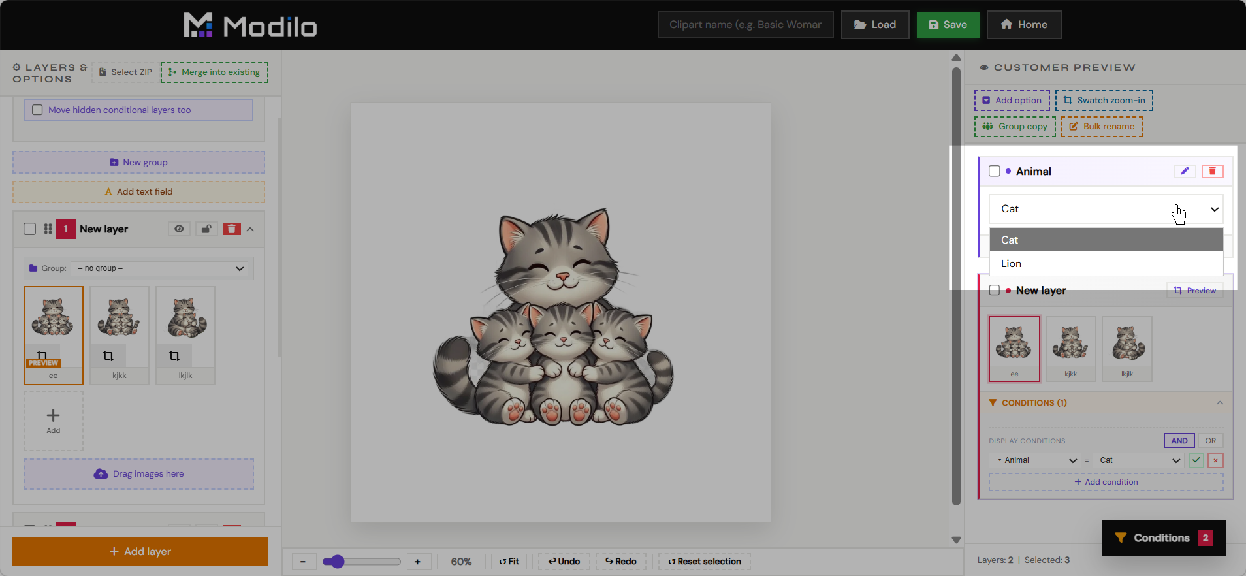Click Redo button

click(620, 562)
